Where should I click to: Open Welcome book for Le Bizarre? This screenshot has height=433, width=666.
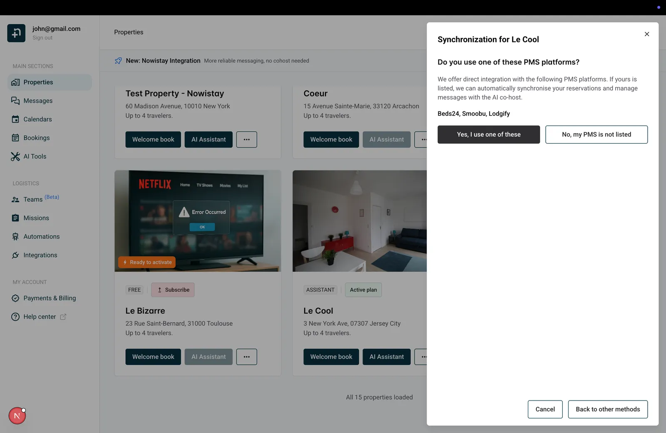point(153,357)
